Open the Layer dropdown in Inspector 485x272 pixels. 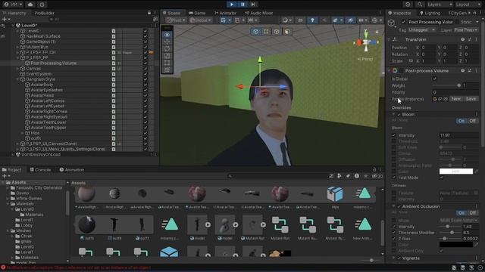click(465, 30)
